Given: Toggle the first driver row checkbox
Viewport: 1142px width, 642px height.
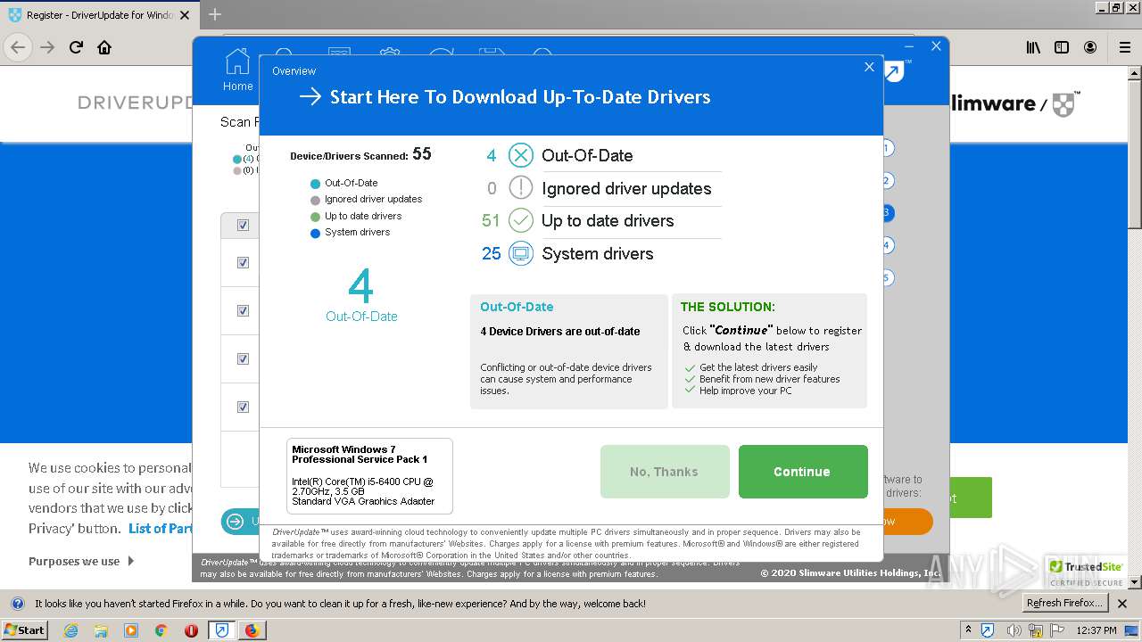Looking at the screenshot, I should (243, 263).
